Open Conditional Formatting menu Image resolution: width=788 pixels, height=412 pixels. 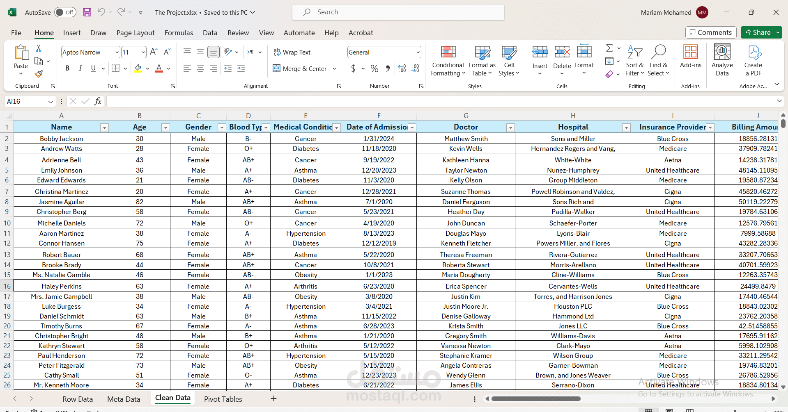coord(448,60)
